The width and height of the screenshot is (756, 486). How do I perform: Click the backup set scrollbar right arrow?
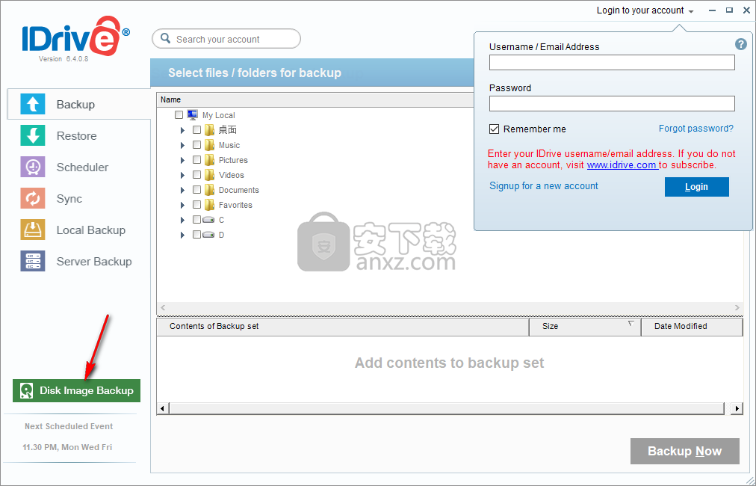click(737, 408)
